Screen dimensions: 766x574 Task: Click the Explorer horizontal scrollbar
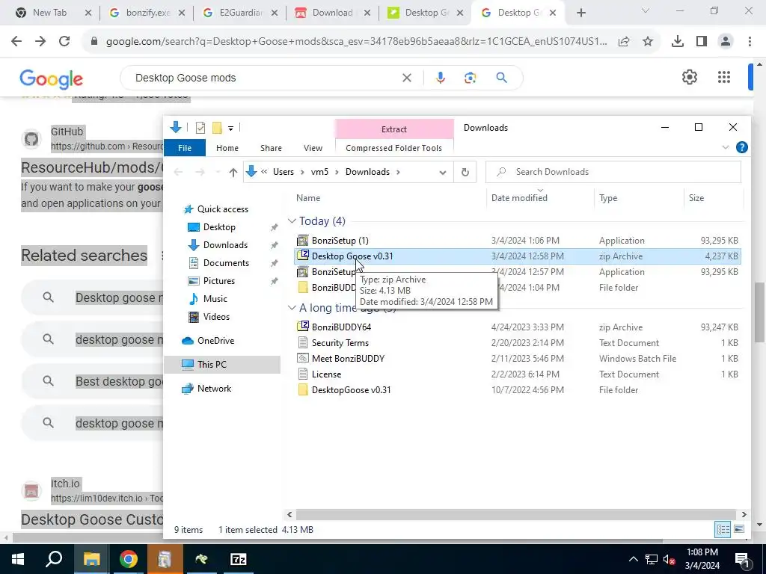click(516, 514)
